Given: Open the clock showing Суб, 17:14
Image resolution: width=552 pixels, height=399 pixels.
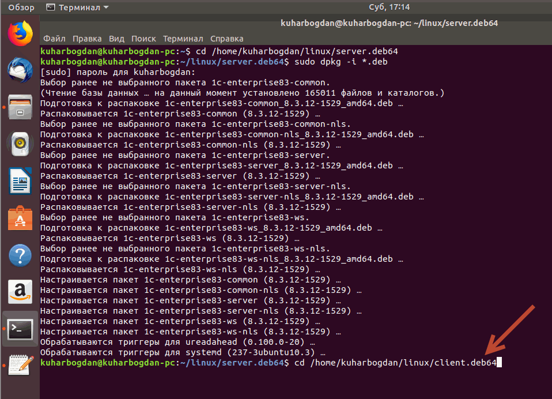Looking at the screenshot, I should [389, 7].
